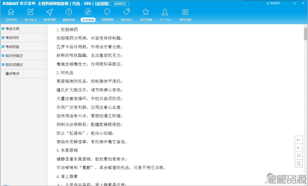Screen dimensions: 308x186
Task: Click line 抑制分泌麻醉前，散瞳配镜眼底检
Action: (x=89, y=124)
